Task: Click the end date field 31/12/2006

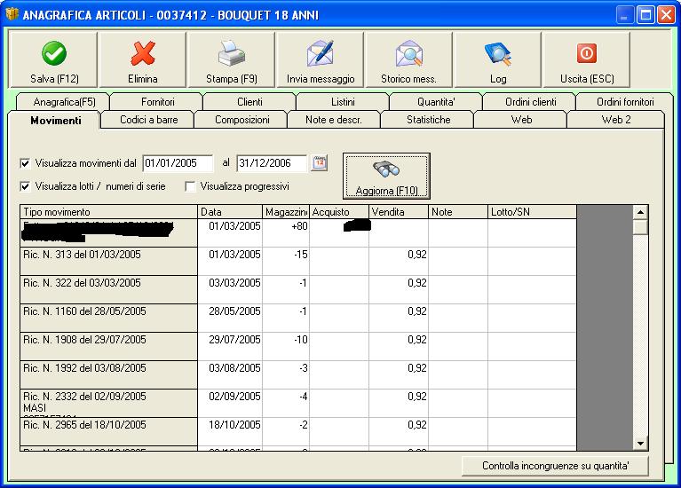Action: click(x=271, y=163)
